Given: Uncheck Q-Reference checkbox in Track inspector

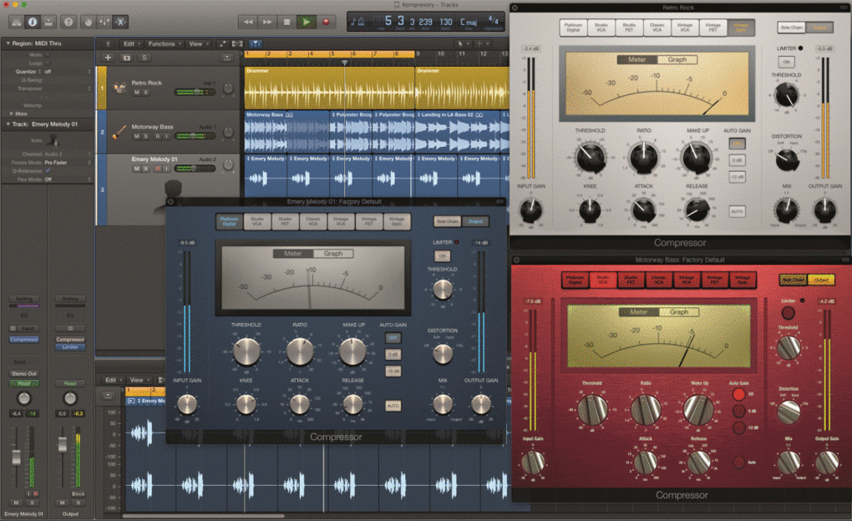Looking at the screenshot, I should (48, 170).
